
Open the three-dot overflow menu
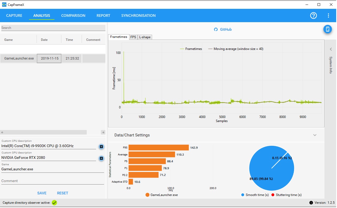[328, 15]
